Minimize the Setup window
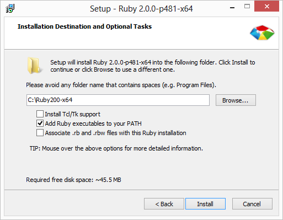 point(232,8)
